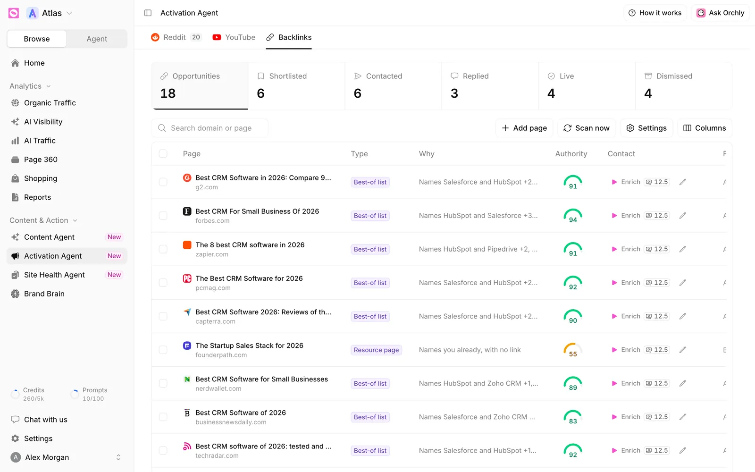
Task: Select the Shortlisted stage card
Action: 296,86
